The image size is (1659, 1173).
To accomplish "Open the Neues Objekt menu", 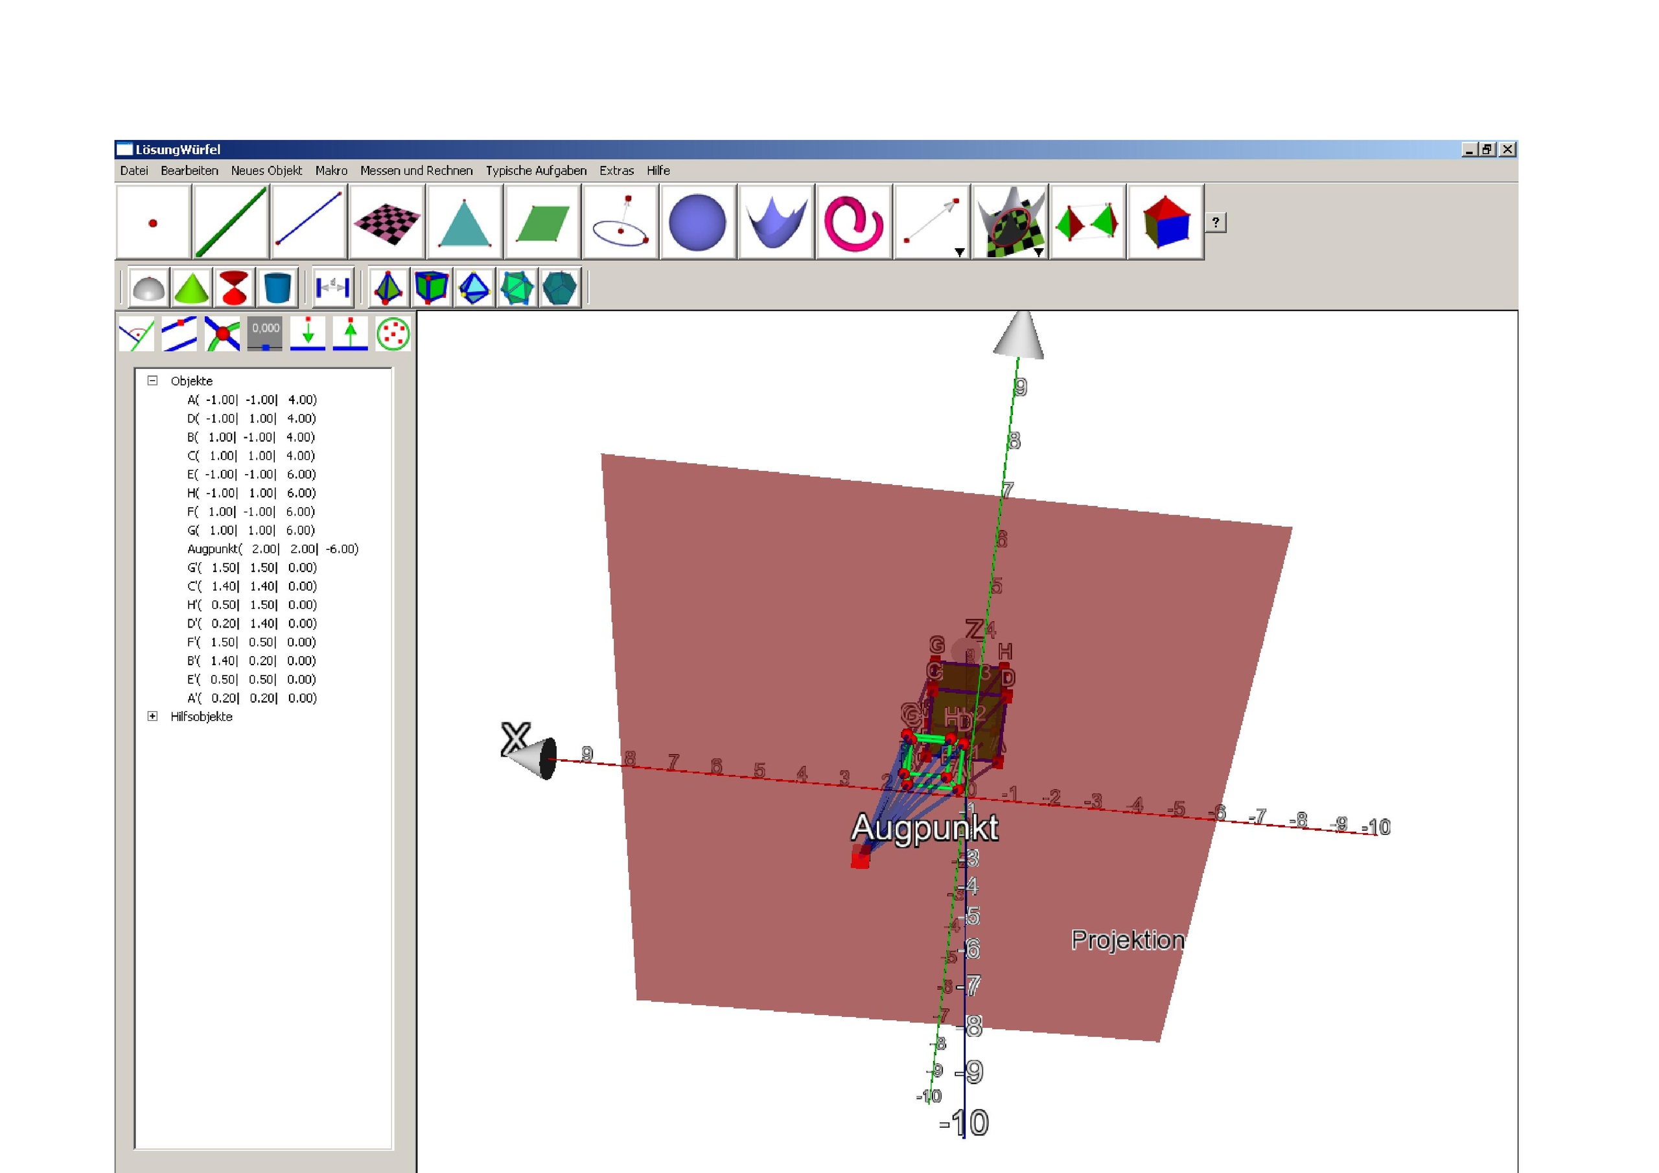I will (x=266, y=170).
